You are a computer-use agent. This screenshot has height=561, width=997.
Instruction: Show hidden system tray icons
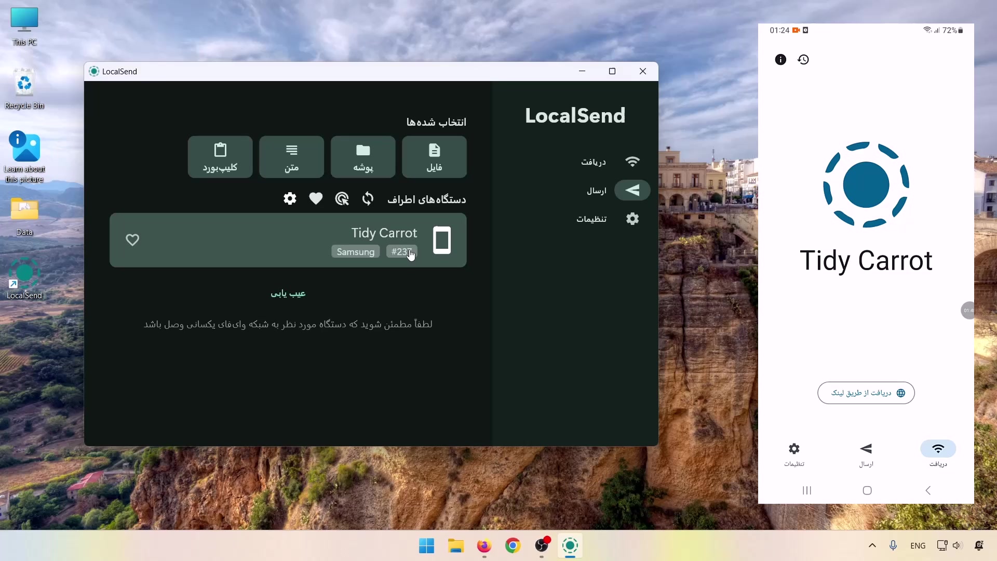[x=872, y=545]
